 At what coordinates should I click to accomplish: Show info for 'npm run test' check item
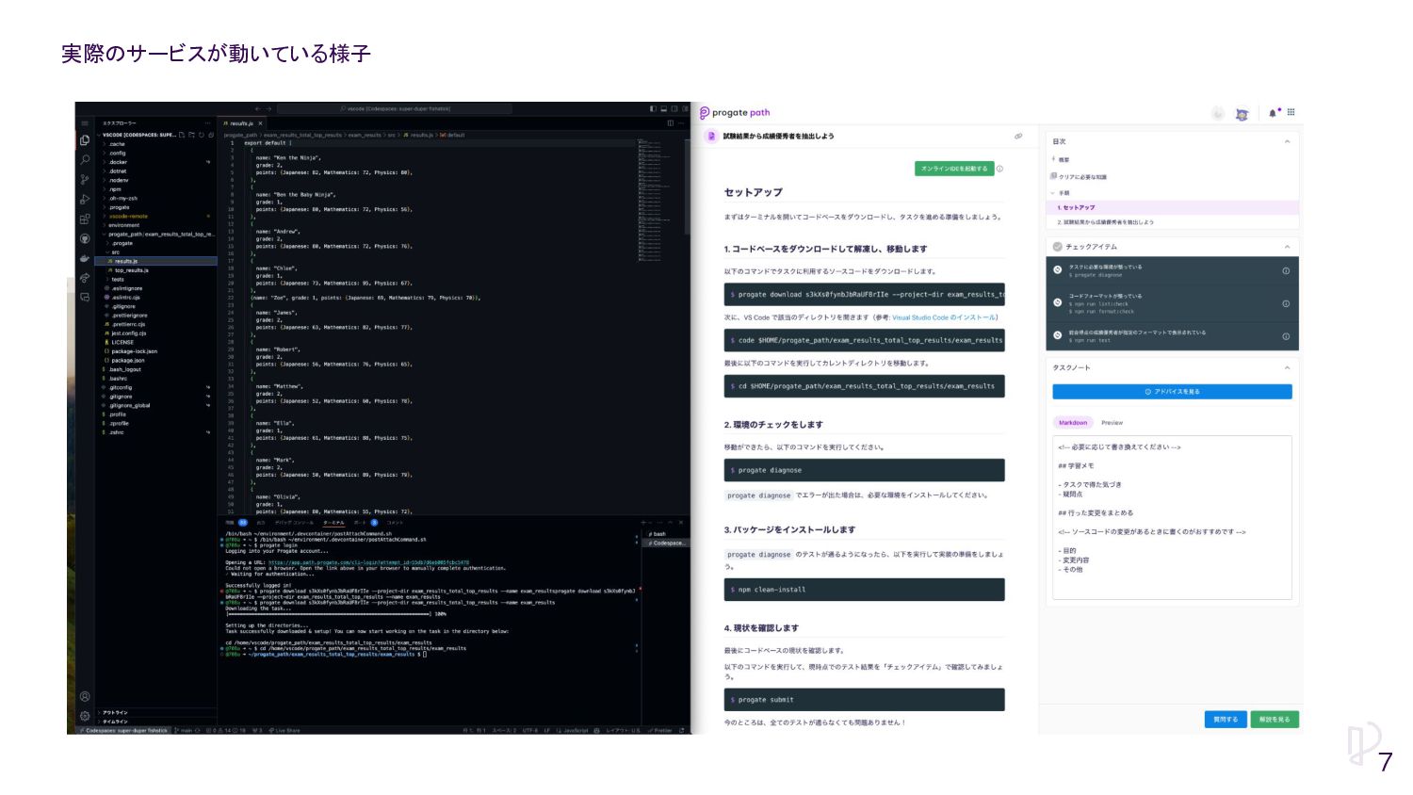point(1286,336)
